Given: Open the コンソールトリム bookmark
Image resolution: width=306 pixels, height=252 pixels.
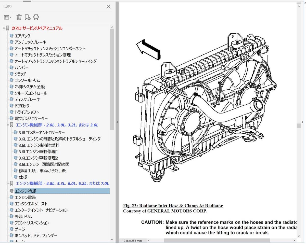Looking at the screenshot, I should click(27, 80).
